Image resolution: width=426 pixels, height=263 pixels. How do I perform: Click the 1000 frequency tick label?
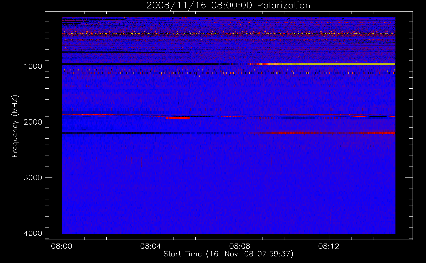click(33, 66)
